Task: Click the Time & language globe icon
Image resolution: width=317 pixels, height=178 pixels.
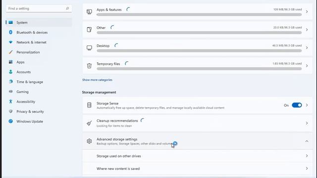Action: pyautogui.click(x=11, y=82)
